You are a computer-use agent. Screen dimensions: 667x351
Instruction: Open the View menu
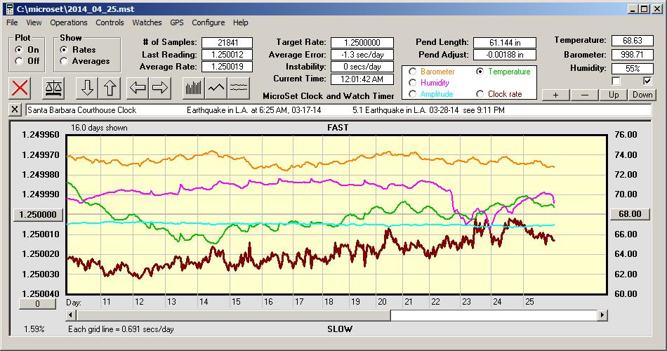(34, 22)
